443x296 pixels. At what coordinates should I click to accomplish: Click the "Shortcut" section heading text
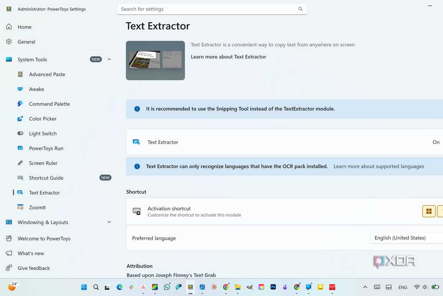click(x=136, y=192)
